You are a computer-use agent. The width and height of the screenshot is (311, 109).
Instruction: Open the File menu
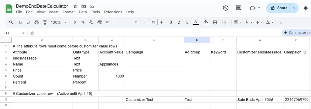tap(19, 12)
